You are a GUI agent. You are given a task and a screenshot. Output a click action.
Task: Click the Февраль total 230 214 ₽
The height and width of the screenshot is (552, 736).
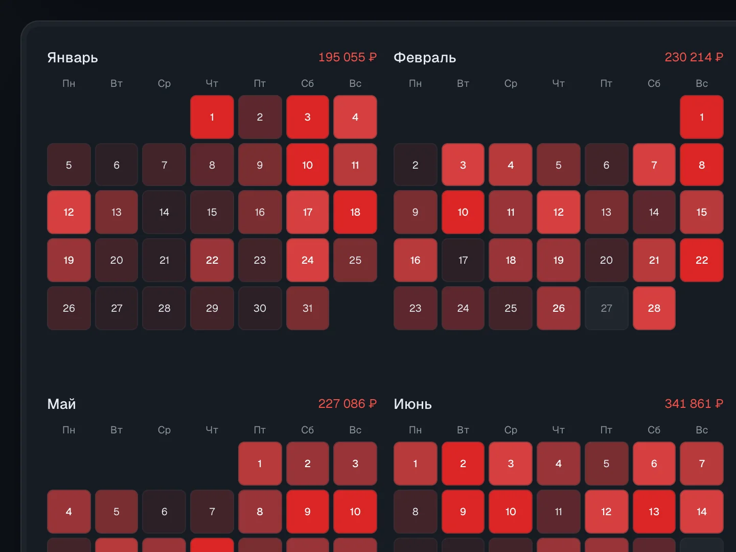point(694,57)
